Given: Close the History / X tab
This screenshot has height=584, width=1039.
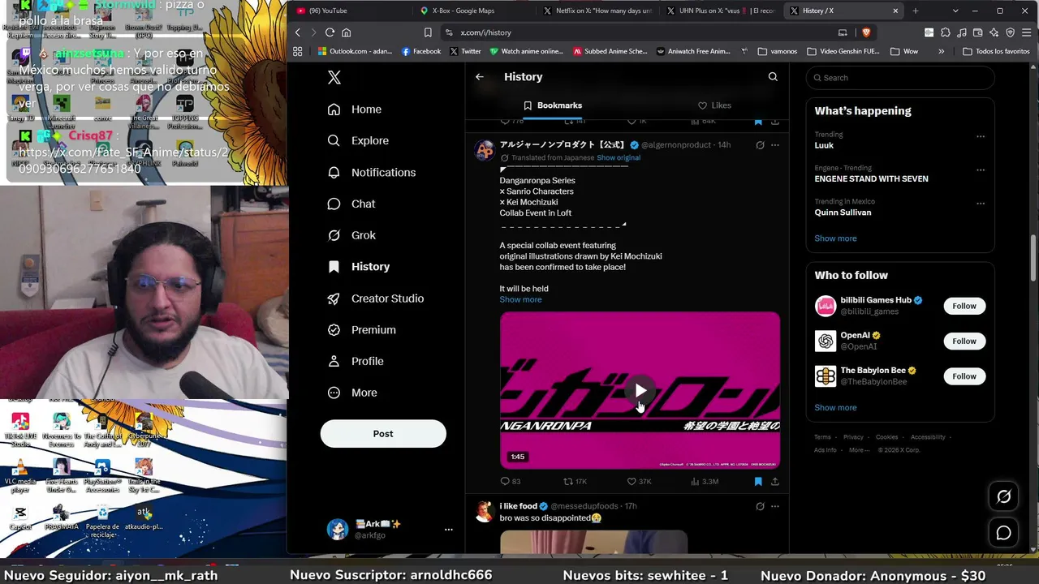Looking at the screenshot, I should (895, 11).
